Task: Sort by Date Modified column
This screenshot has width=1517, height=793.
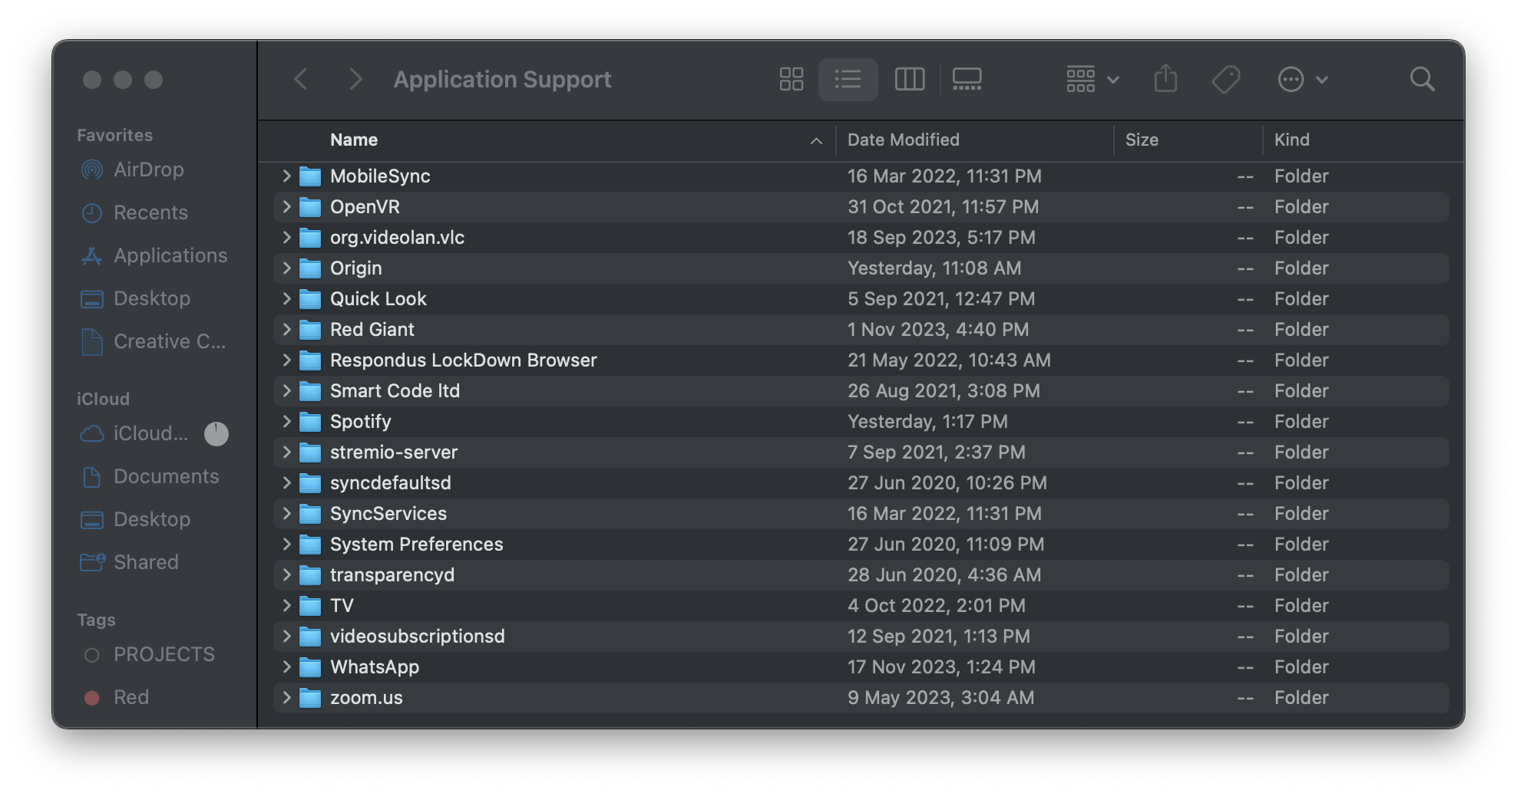Action: pyautogui.click(x=903, y=140)
